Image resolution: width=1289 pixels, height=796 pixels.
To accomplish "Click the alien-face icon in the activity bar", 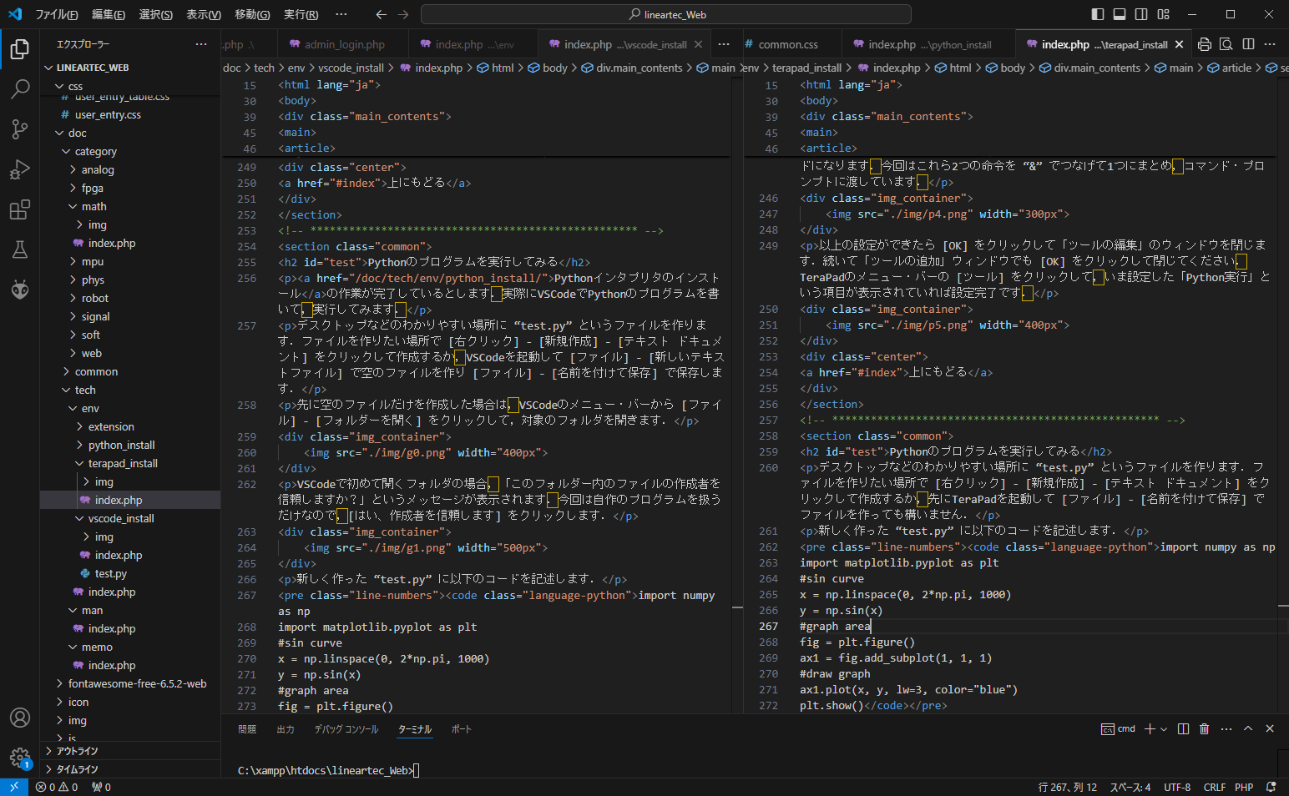I will pos(20,290).
